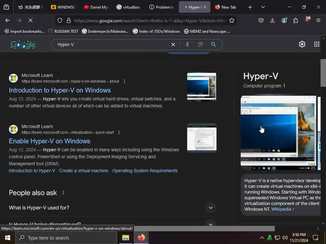This screenshot has width=326, height=244.
Task: Open the Firefox account menu
Action: [x=284, y=20]
